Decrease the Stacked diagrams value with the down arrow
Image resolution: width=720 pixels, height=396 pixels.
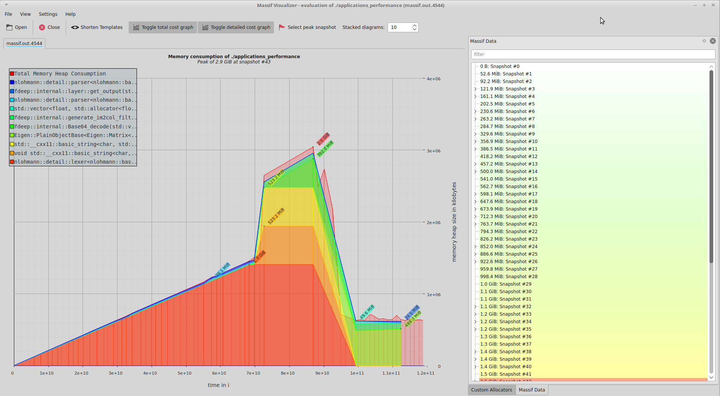pos(415,29)
